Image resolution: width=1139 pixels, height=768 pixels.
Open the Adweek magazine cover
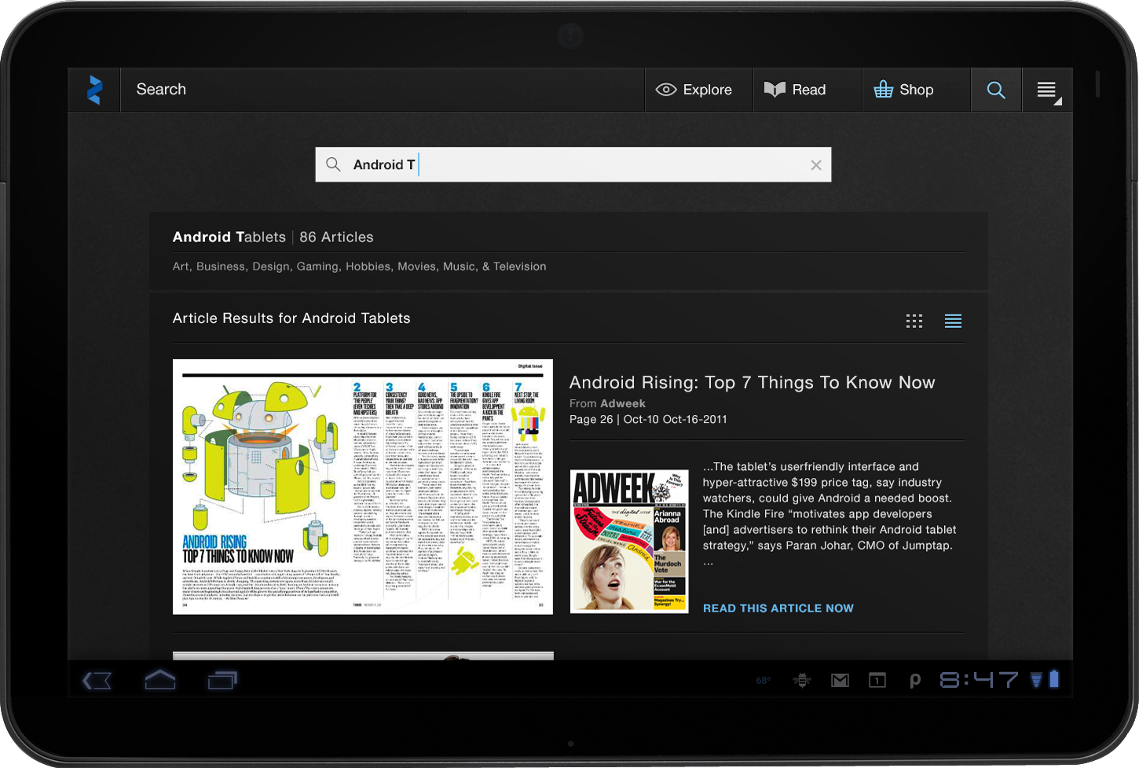[629, 542]
